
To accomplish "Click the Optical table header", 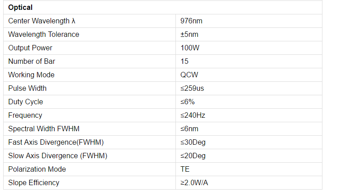I will pos(20,8).
